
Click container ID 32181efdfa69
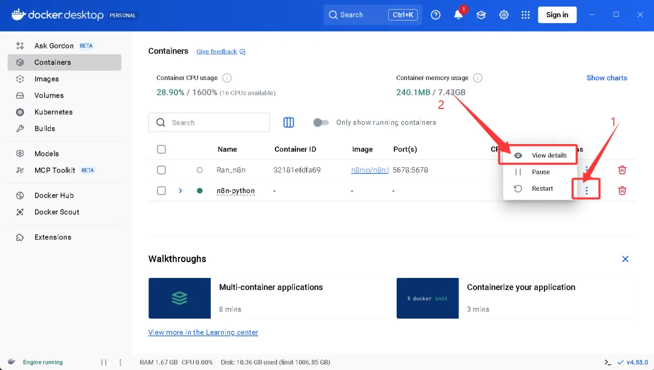297,170
